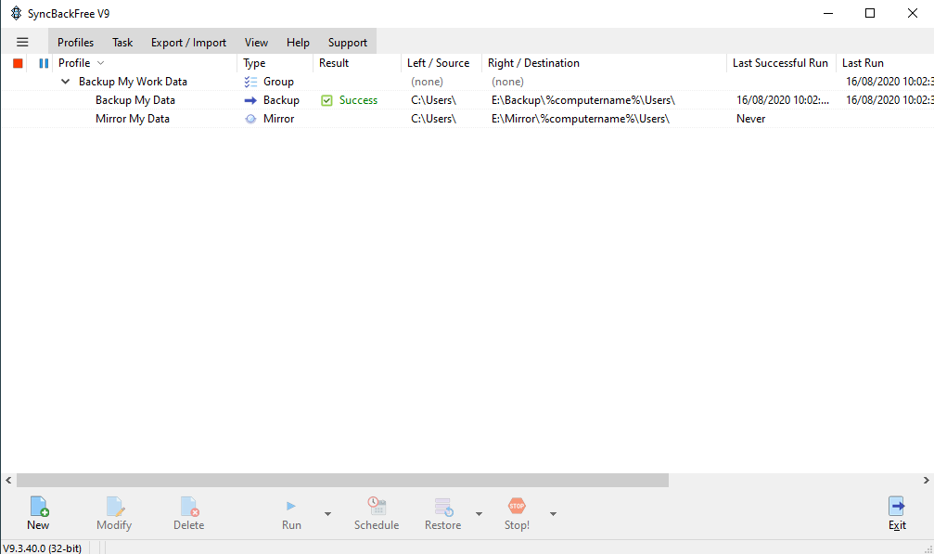The height and width of the screenshot is (554, 934).
Task: Open the Schedule clock icon
Action: [376, 506]
